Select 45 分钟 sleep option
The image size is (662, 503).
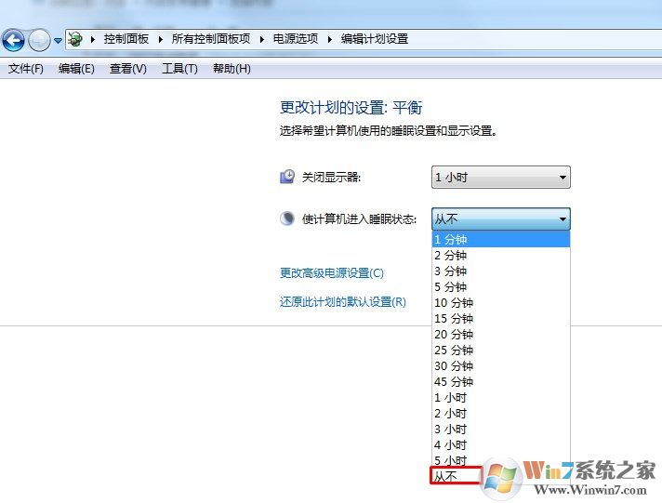tap(501, 382)
